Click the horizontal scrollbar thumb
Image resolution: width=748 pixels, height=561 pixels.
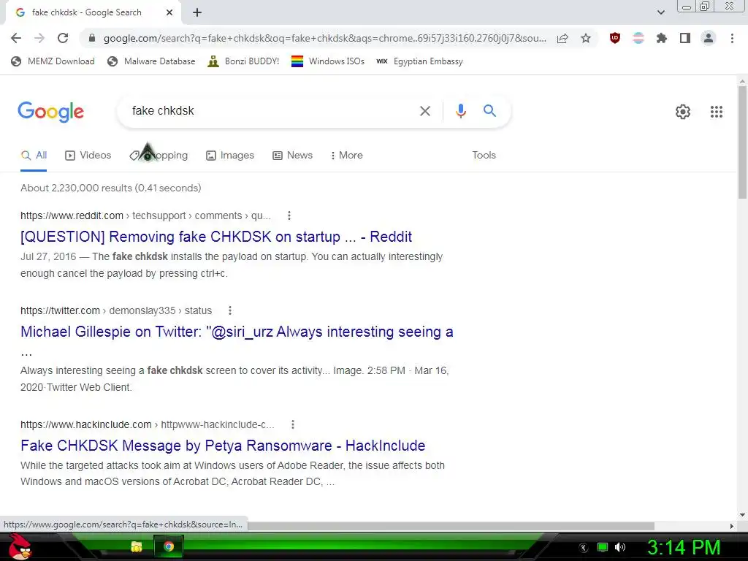[x=451, y=526]
